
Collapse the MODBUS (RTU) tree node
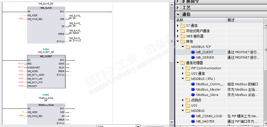pos(183,79)
